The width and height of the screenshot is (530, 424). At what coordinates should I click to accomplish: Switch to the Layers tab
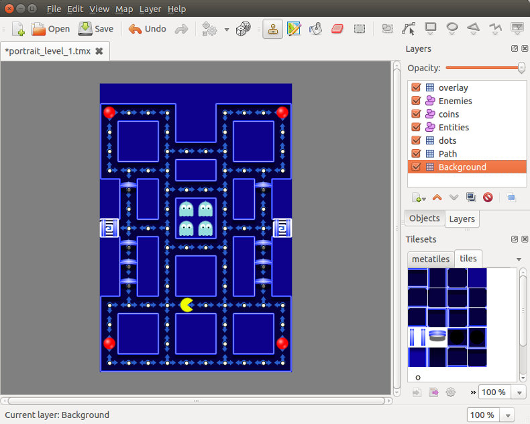pyautogui.click(x=462, y=219)
